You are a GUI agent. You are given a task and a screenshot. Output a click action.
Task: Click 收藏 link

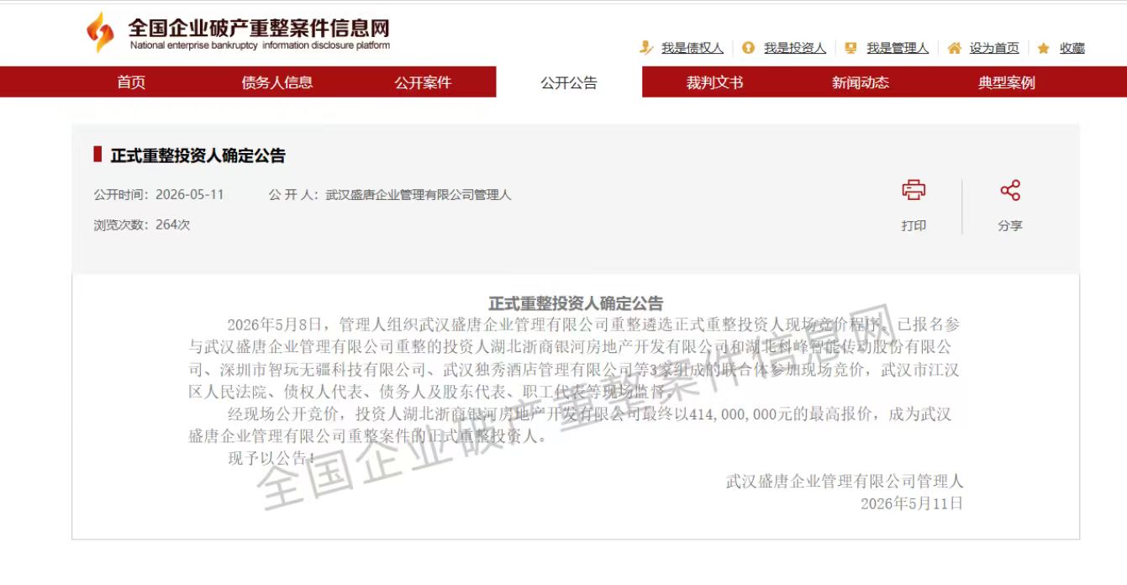[x=1072, y=48]
